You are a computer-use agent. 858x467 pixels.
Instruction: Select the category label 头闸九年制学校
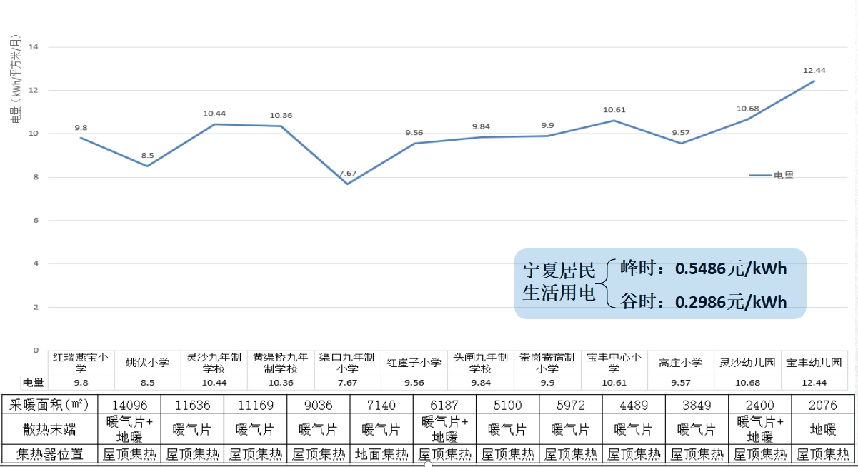coord(481,363)
